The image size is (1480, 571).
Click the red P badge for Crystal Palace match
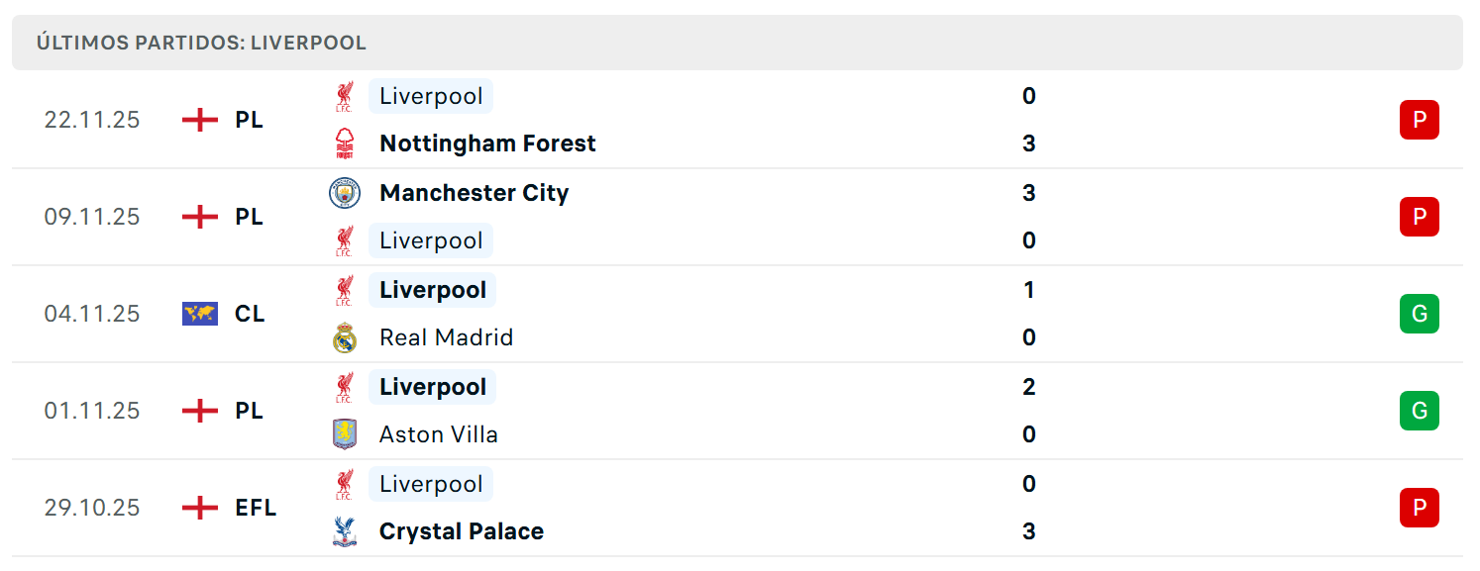[x=1419, y=508]
